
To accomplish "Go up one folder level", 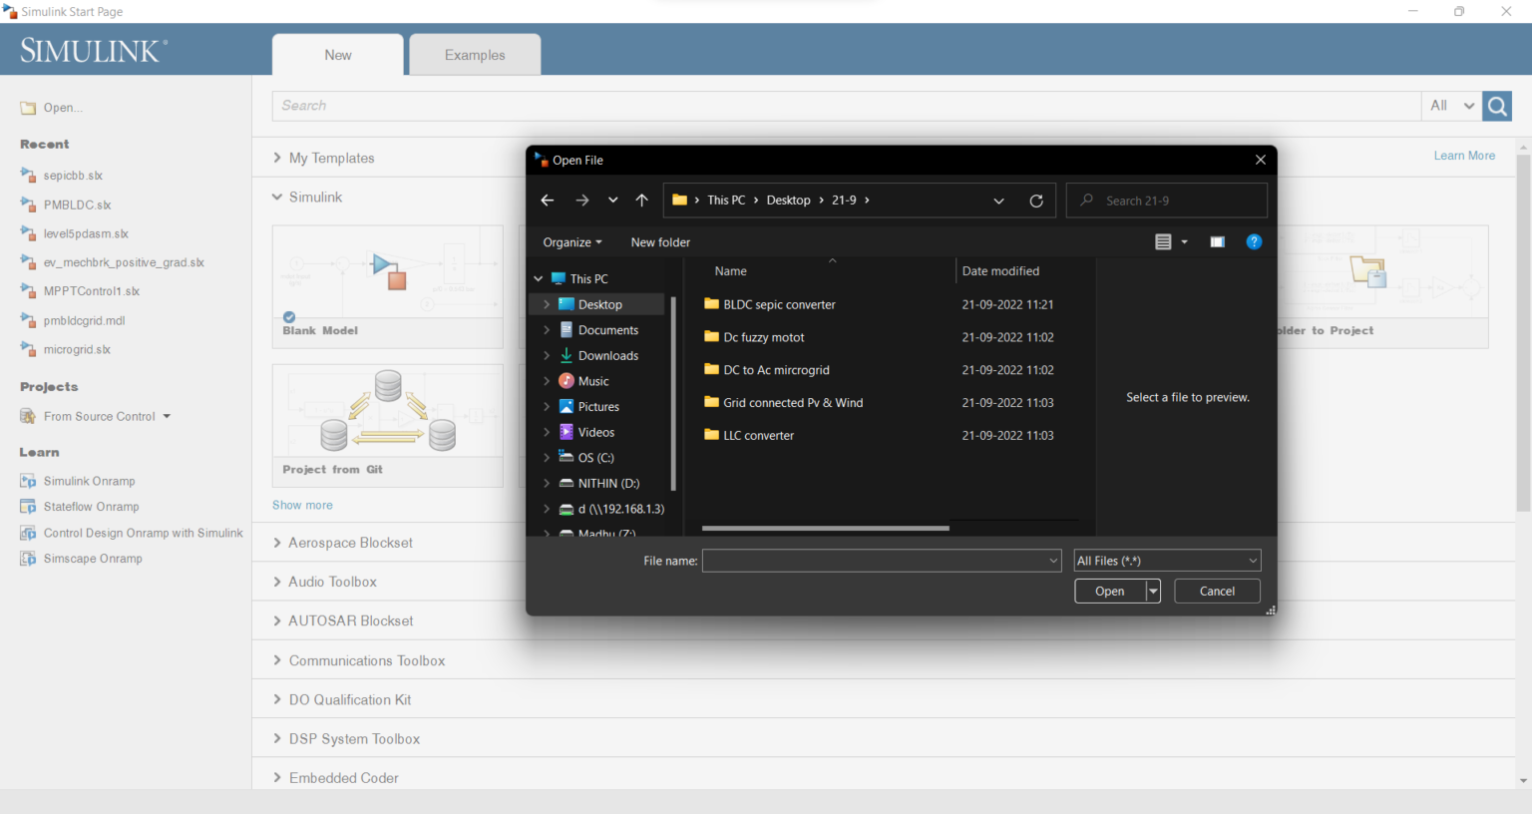I will [x=641, y=201].
